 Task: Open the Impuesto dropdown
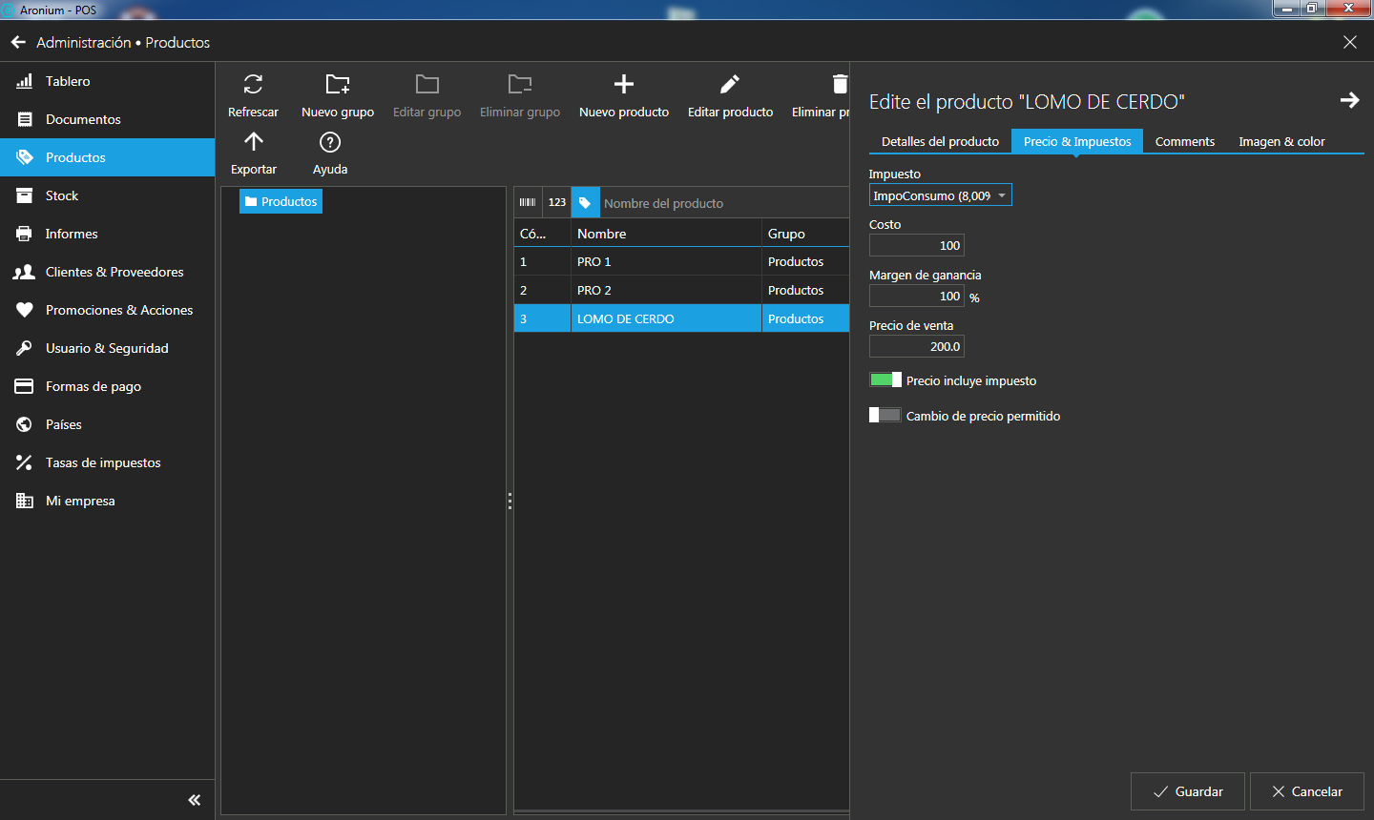click(940, 195)
